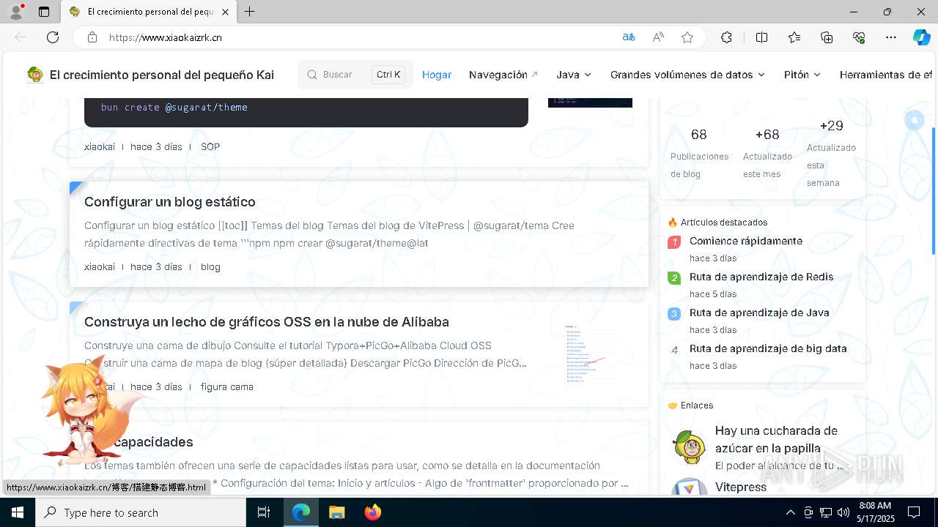Open the figura cama tag
The image size is (938, 527).
coord(227,386)
